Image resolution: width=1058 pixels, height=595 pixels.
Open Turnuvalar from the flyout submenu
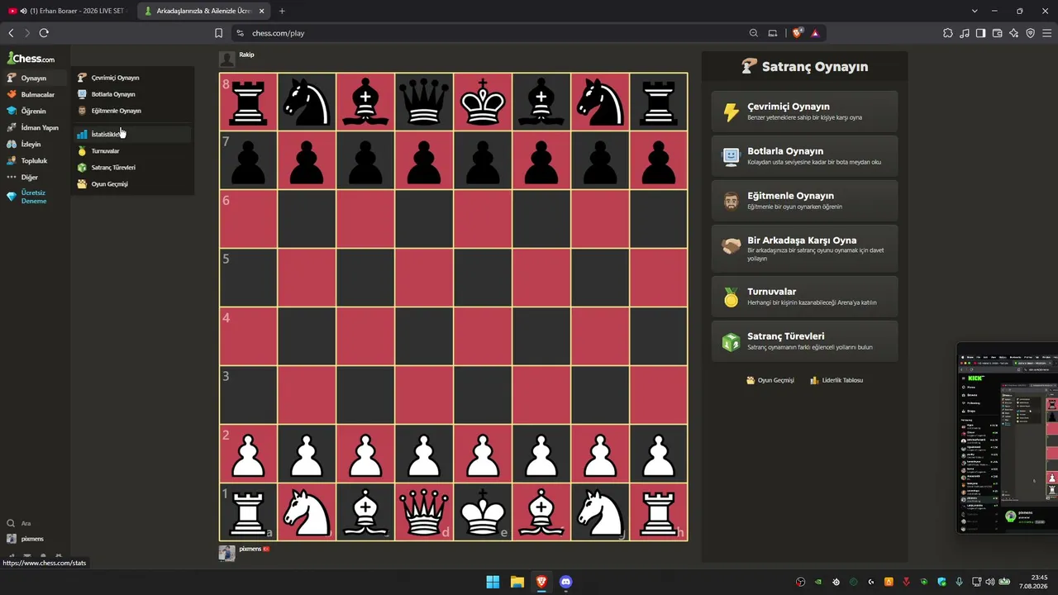tap(132, 151)
